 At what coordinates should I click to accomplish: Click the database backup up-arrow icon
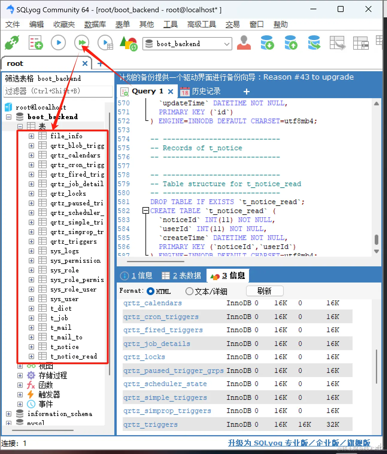coord(291,43)
